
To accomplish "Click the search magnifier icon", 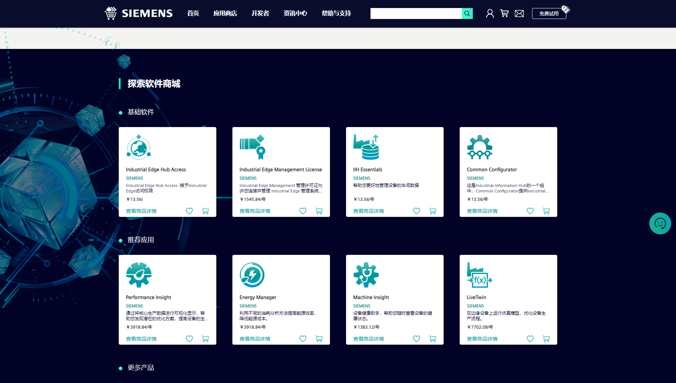I will [467, 14].
